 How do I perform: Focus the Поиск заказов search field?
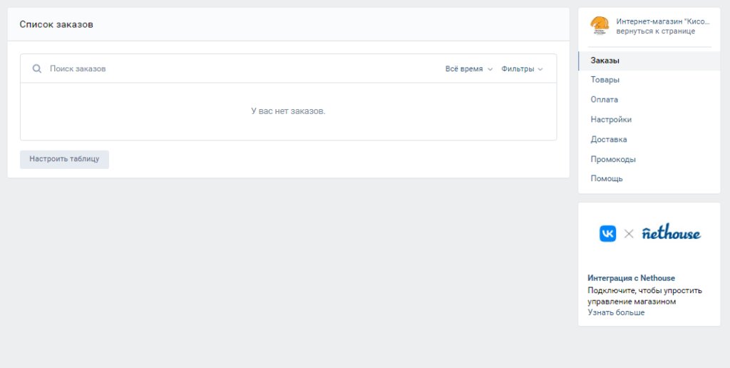233,69
